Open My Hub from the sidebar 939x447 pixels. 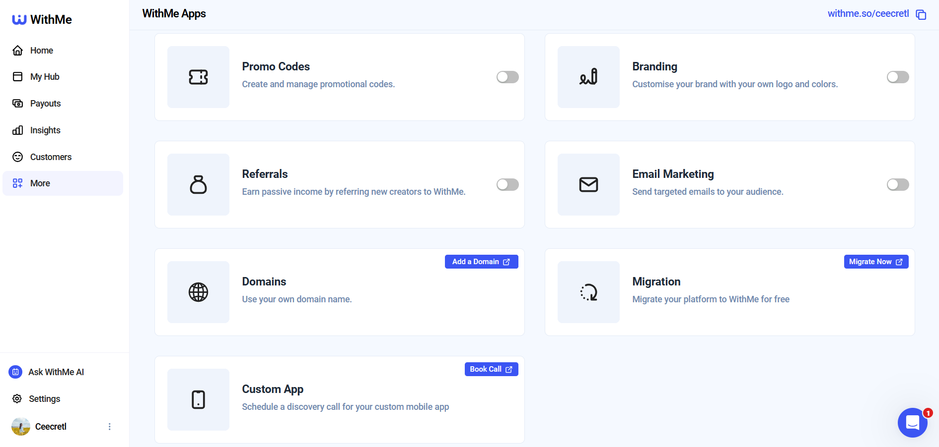pos(45,77)
